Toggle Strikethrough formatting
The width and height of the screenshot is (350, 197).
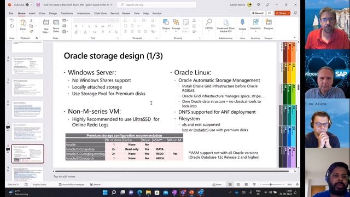103,26
